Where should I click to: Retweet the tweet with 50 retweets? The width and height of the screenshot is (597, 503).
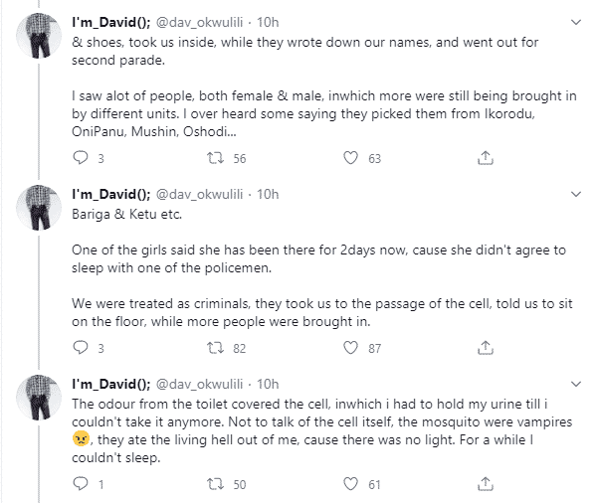point(213,484)
